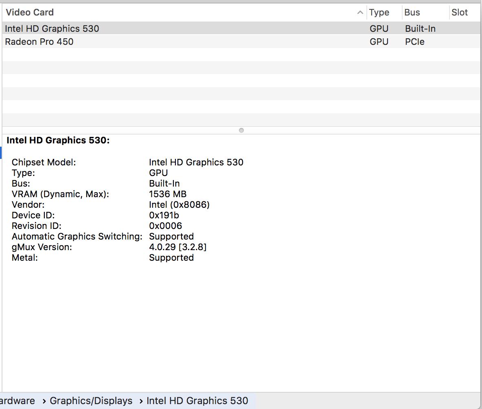Click the Automatic Graphics Switching label

coord(77,237)
